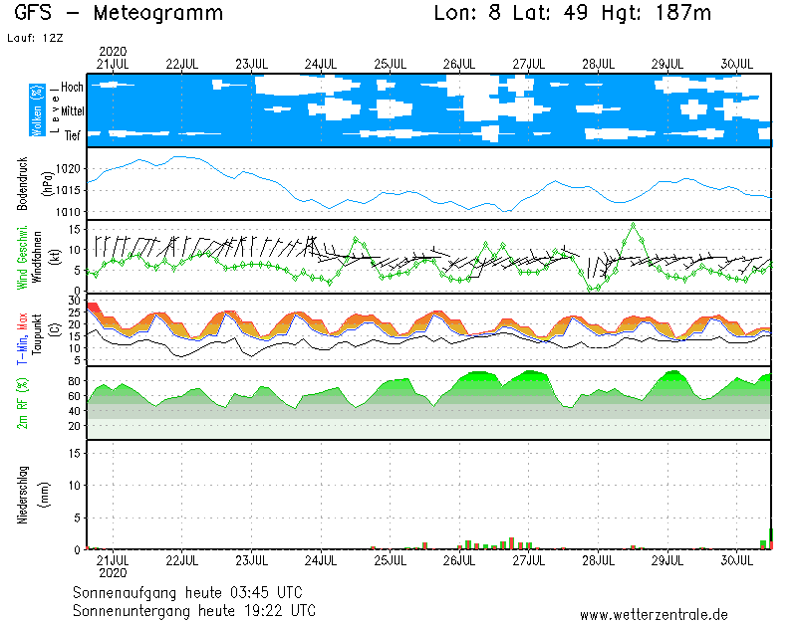The image size is (797, 622).
Task: Select the 23JUL label above the cloud panel
Action: tap(252, 65)
